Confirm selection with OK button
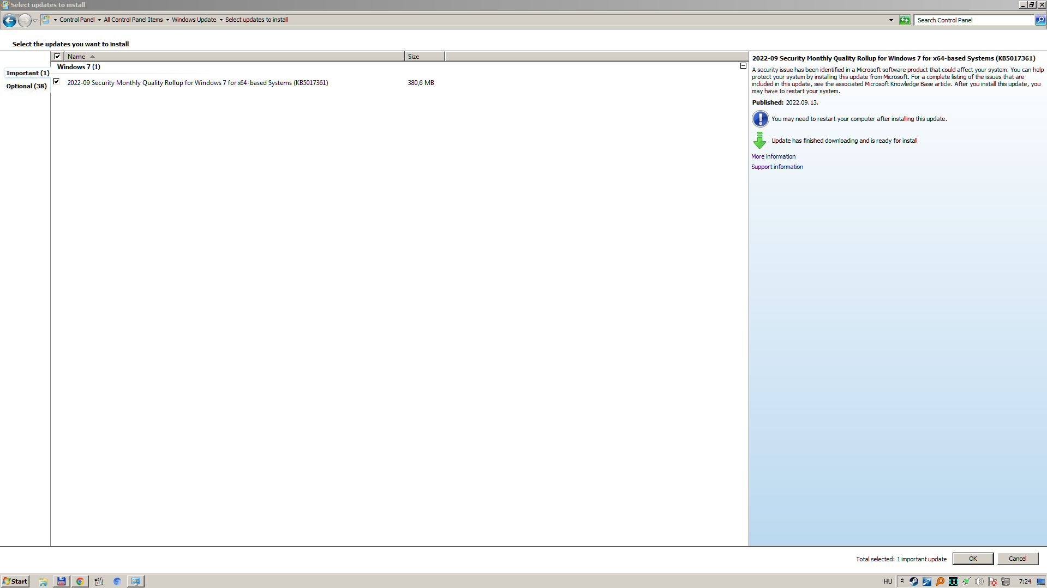Screen dimensions: 1047x588 [x=973, y=559]
